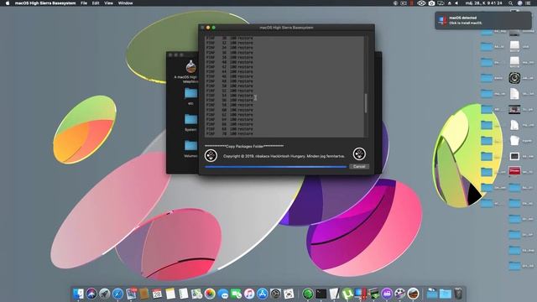
Task: Open Notification Center list icon in menu bar
Action: pyautogui.click(x=528, y=3)
